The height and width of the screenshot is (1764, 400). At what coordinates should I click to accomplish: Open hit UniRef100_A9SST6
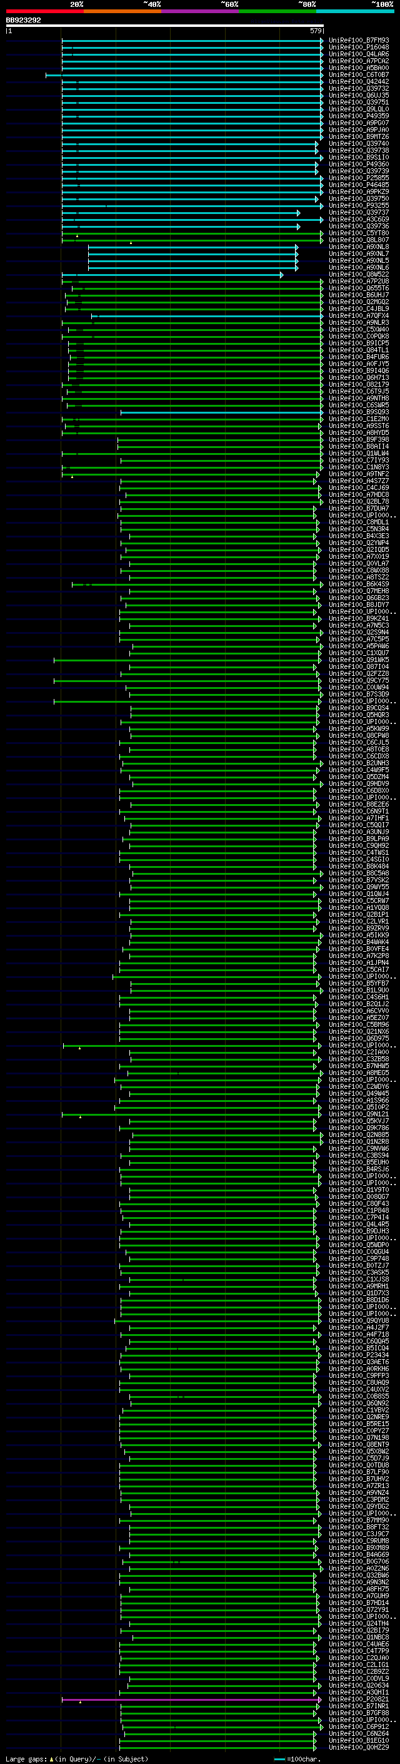point(359,426)
